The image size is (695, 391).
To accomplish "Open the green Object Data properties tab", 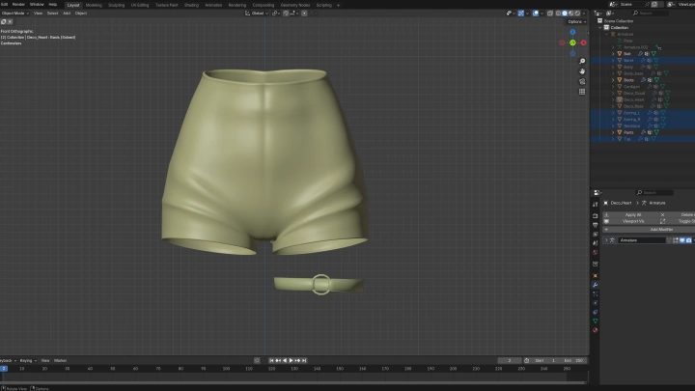I will click(x=596, y=321).
